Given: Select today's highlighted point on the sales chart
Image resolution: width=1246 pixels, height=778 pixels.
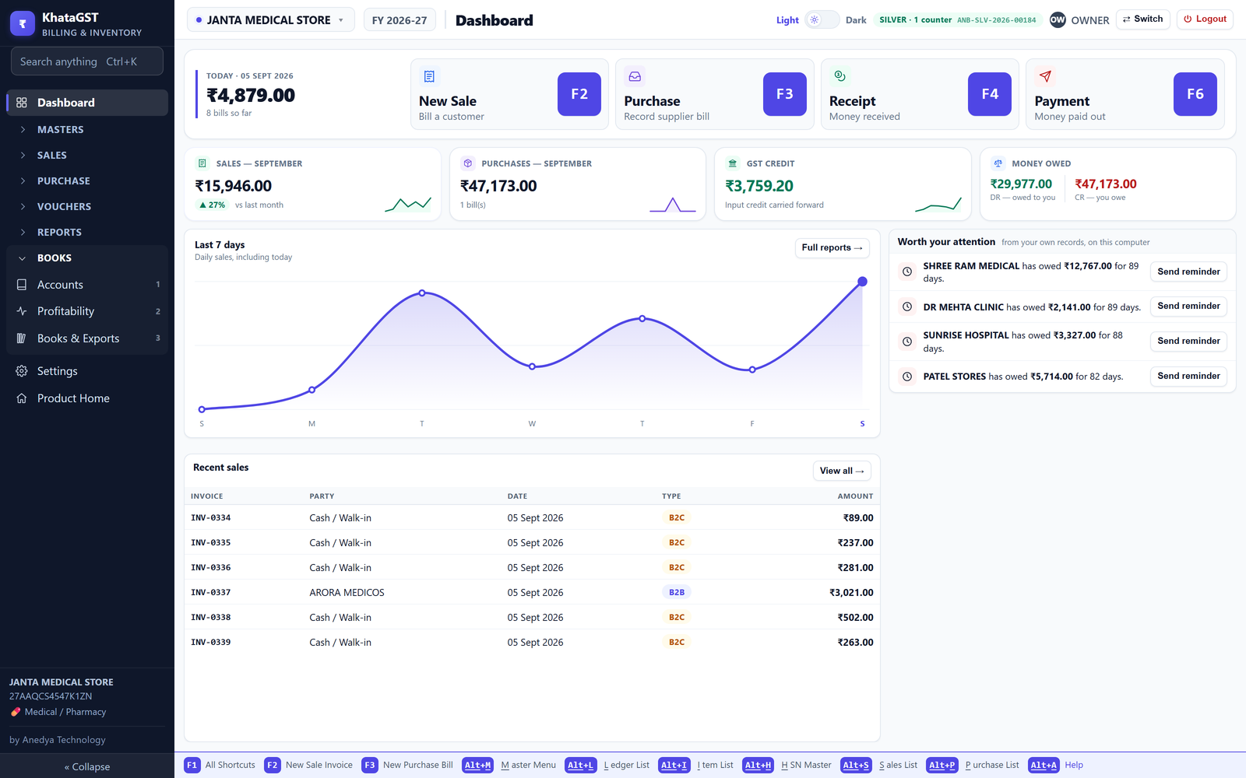Looking at the screenshot, I should [x=862, y=282].
